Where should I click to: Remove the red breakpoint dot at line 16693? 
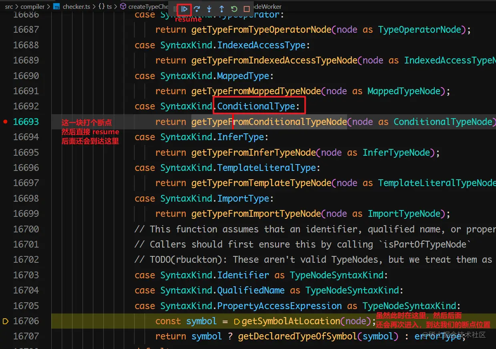[x=5, y=122]
